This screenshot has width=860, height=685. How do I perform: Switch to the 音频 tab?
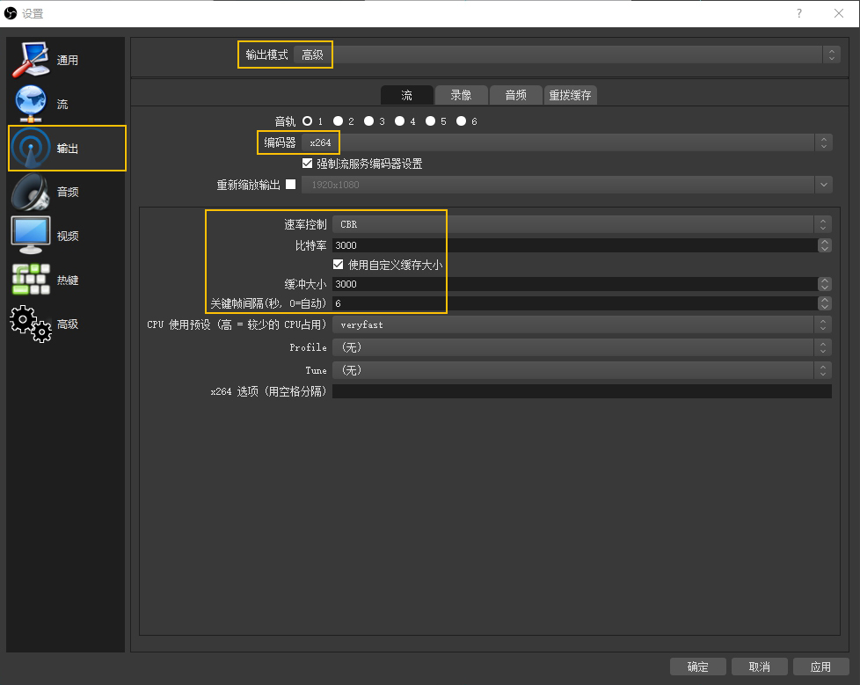[x=515, y=96]
